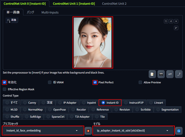The image size is (185, 137).
Task: Toggle the Pixel Perfect checkbox
Action: coord(95,82)
